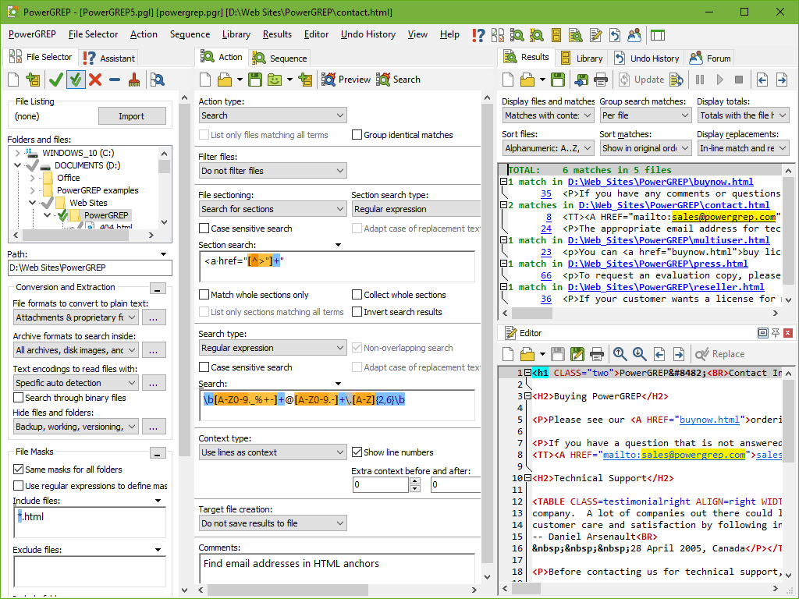799x599 pixels.
Task: Open the Find Files search icon in toolbar
Action: 516,34
